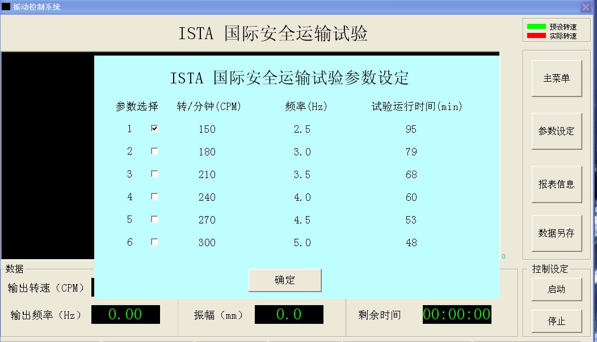Click the 48 minute run time
597x342 pixels.
(411, 243)
